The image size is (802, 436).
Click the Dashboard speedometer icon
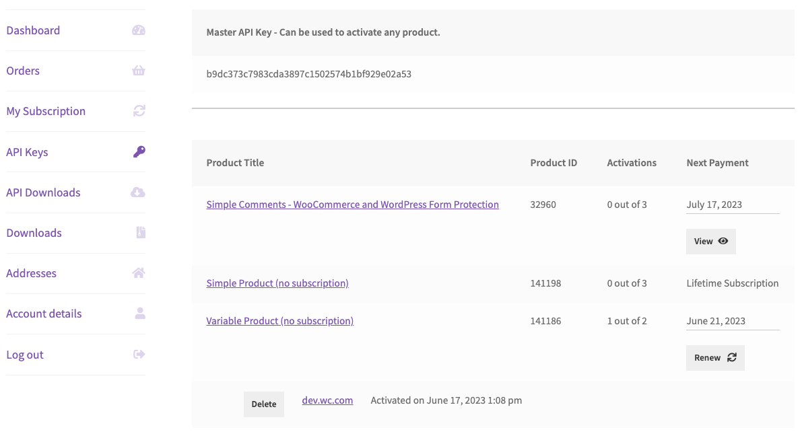(x=139, y=30)
